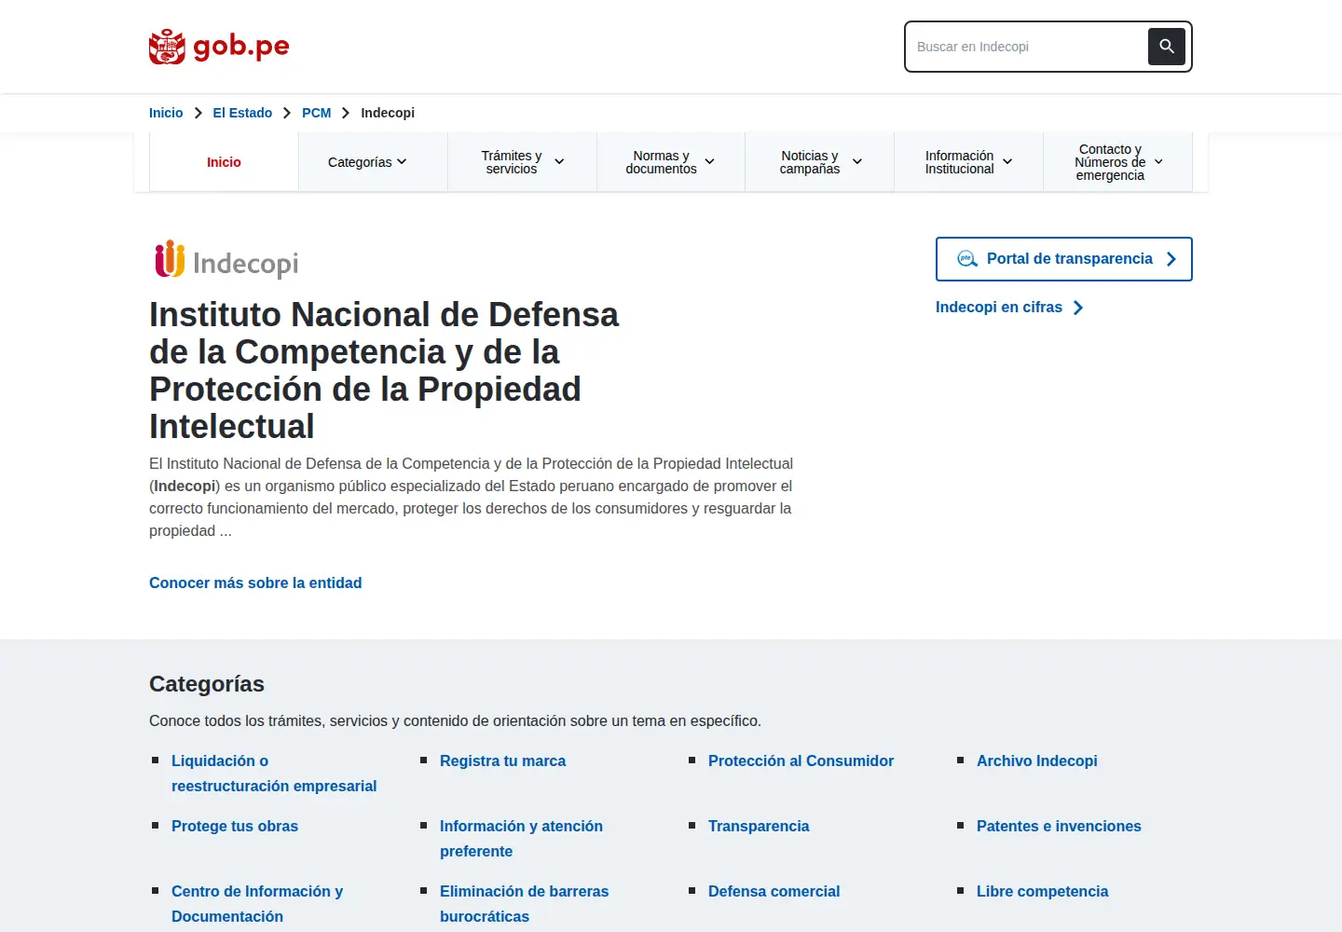1342x932 pixels.
Task: Open El Estado breadcrumb link
Action: [242, 113]
